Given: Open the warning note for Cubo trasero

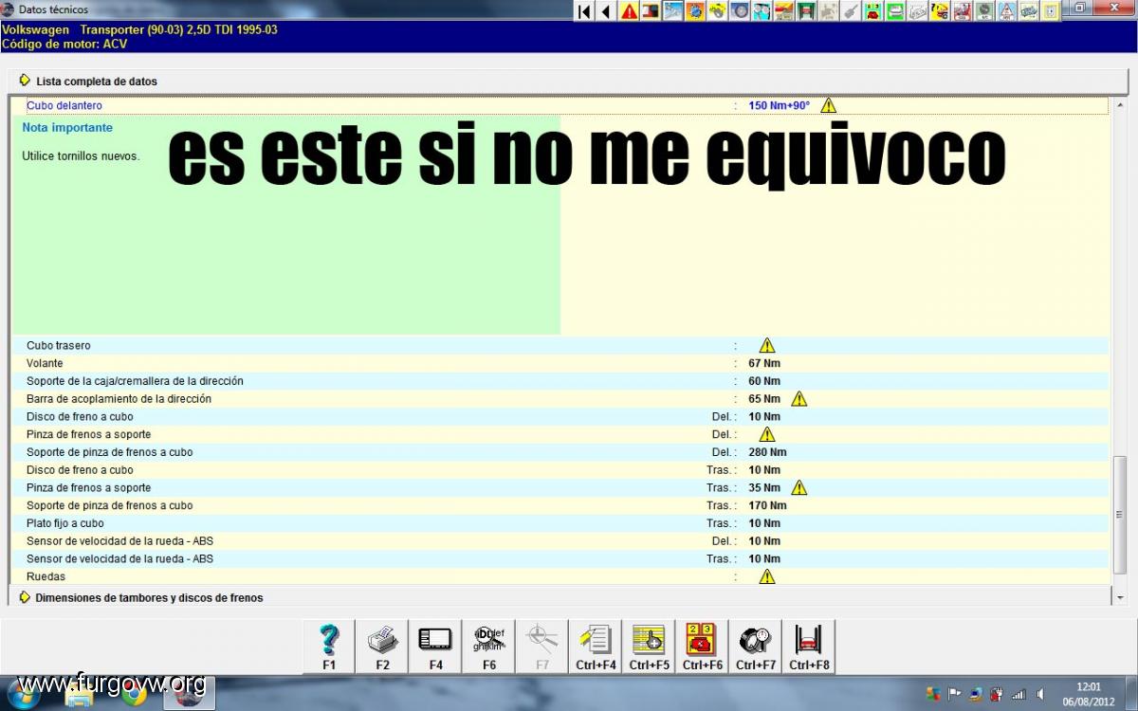Looking at the screenshot, I should tap(766, 345).
